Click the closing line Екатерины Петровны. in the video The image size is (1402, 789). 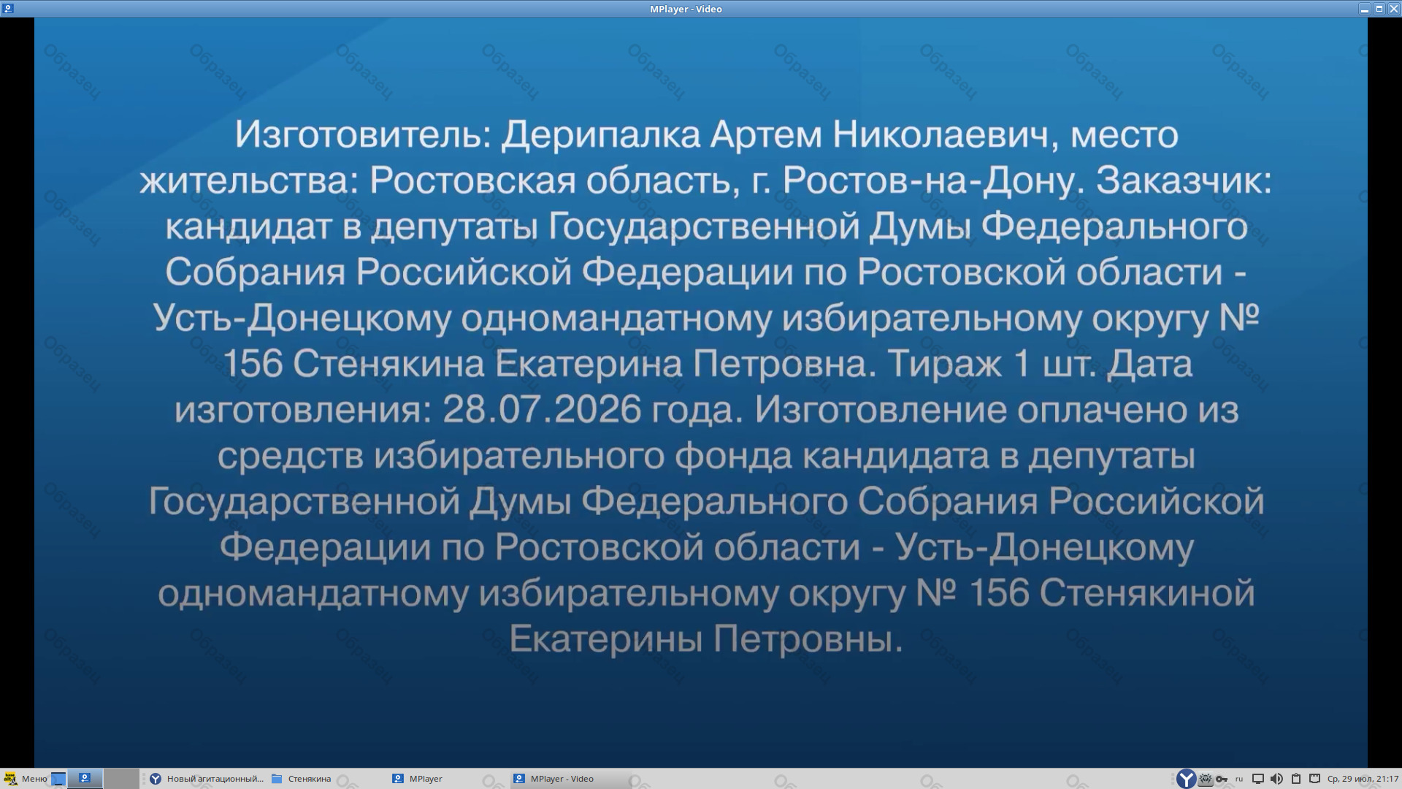point(706,639)
